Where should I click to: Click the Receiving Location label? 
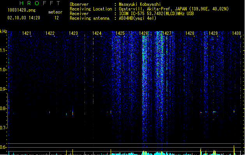pos(91,9)
